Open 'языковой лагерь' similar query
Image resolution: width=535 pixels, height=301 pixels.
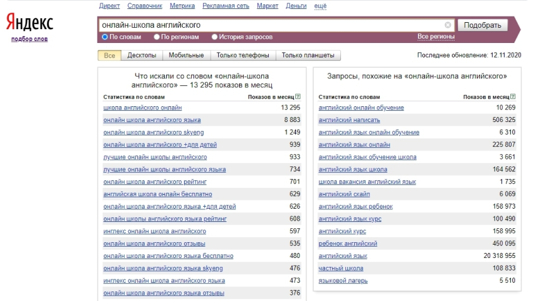tap(343, 281)
